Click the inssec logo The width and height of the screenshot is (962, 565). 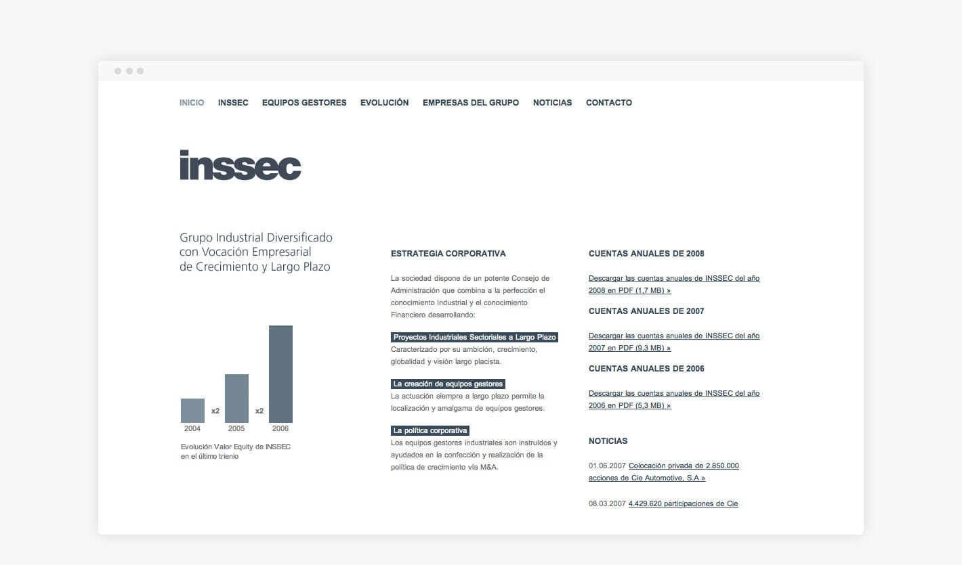(x=240, y=166)
